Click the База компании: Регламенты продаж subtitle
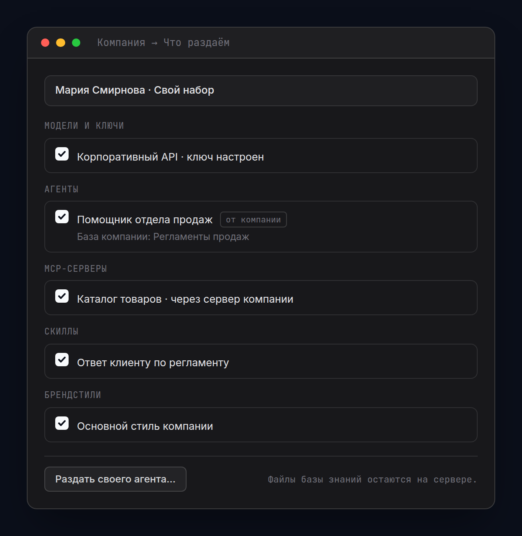 tap(163, 237)
